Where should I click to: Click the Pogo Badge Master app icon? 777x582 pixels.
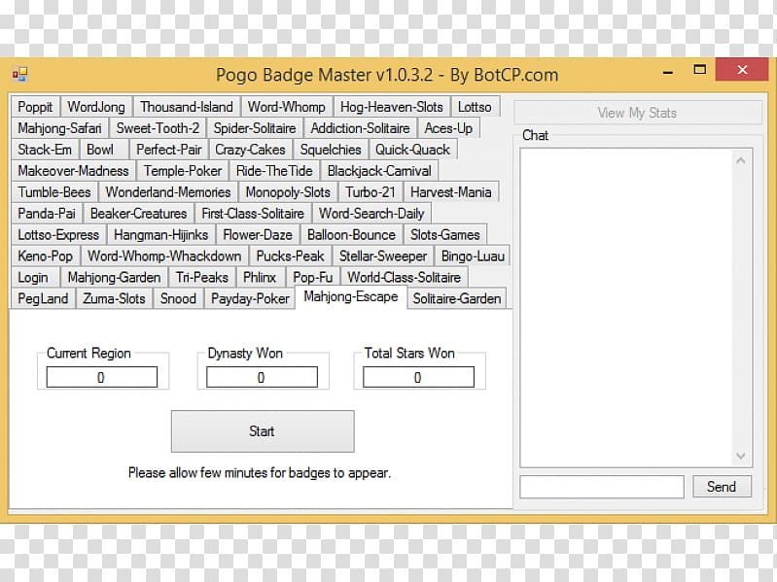(x=20, y=74)
